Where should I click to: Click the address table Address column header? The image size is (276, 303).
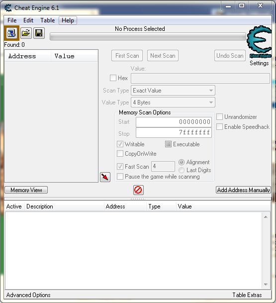pyautogui.click(x=125, y=206)
